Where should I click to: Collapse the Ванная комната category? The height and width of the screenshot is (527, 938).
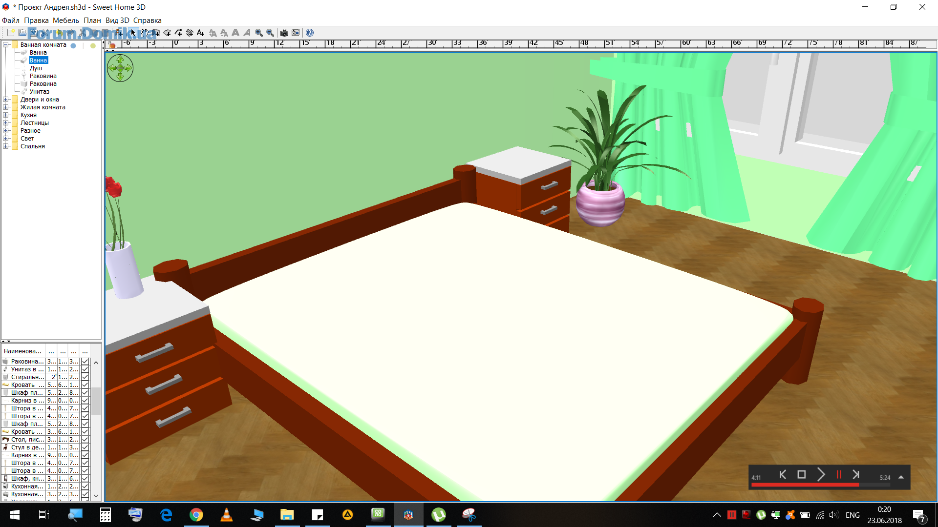[6, 45]
